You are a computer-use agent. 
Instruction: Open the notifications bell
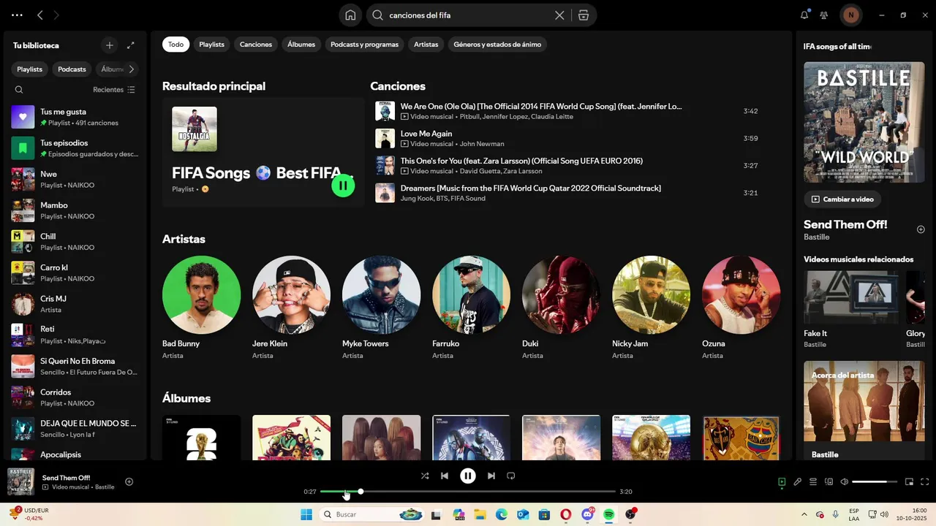pyautogui.click(x=804, y=15)
